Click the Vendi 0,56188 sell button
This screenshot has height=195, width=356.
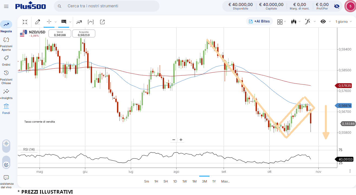pos(60,33)
